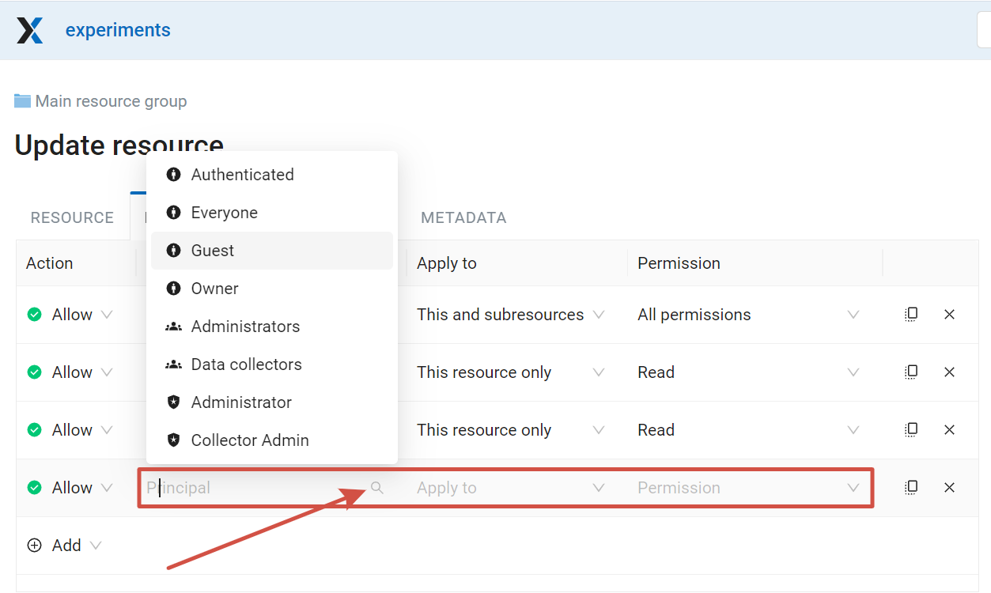Open the empty Permission dropdown

coord(748,488)
